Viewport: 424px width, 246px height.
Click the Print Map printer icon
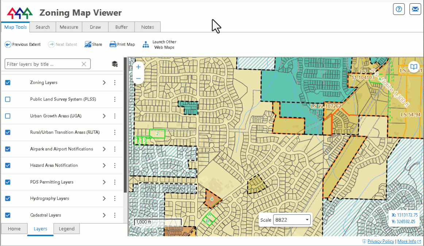coord(113,44)
